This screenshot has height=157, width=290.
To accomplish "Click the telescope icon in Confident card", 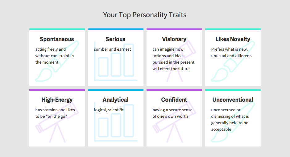I will pos(174,122).
